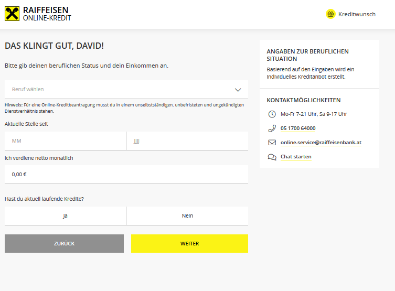Focus the MM month input field
395x291 pixels.
click(x=65, y=141)
